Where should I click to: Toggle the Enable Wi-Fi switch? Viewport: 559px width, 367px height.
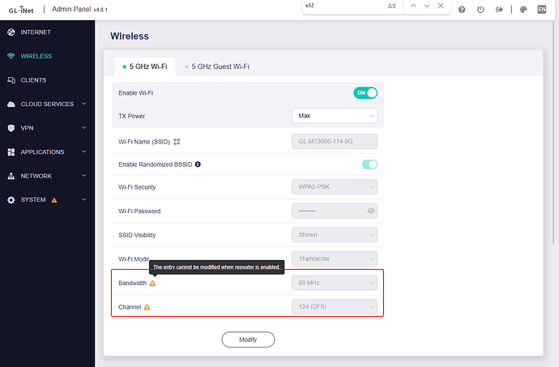[x=365, y=93]
